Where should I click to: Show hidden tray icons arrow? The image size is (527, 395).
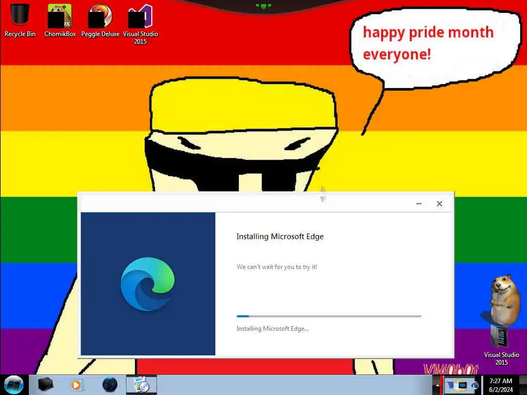(x=437, y=385)
